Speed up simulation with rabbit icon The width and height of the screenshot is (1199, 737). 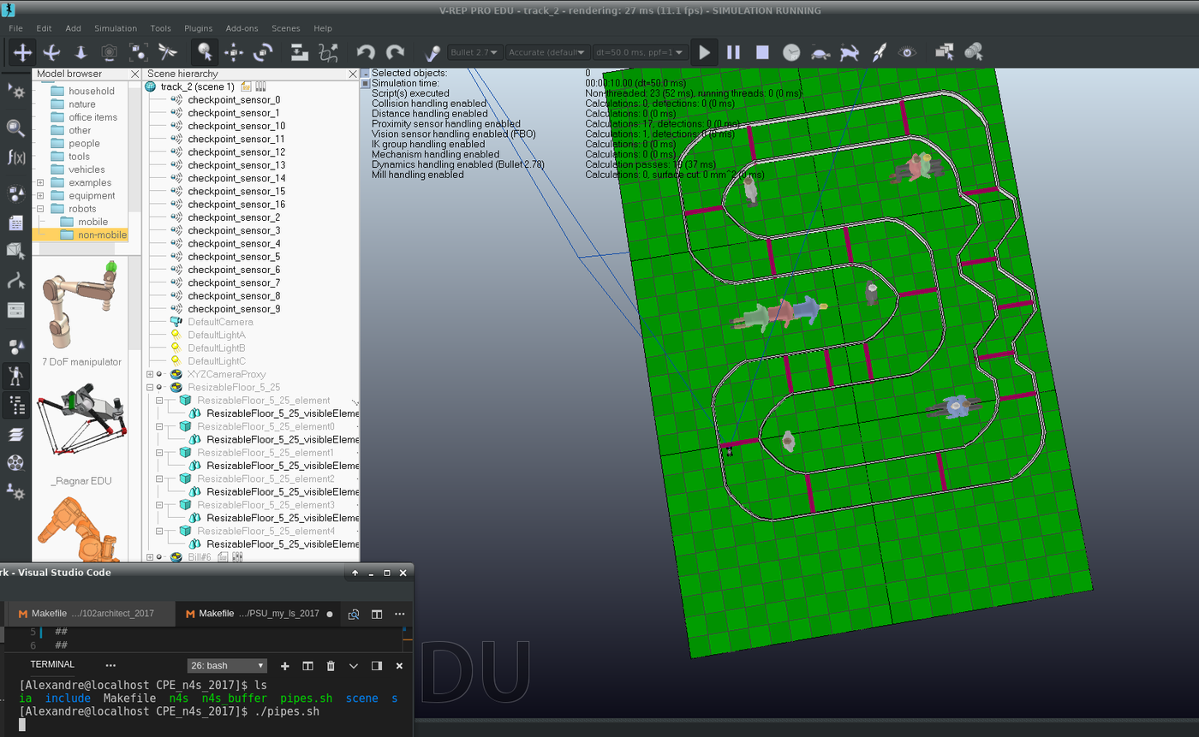[850, 52]
